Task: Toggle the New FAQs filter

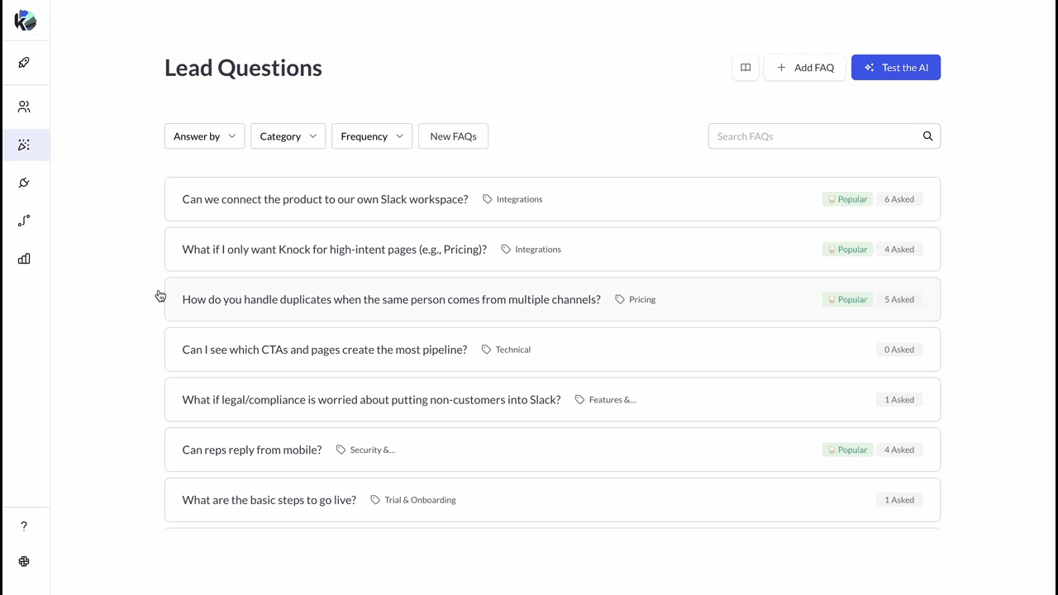Action: (453, 136)
